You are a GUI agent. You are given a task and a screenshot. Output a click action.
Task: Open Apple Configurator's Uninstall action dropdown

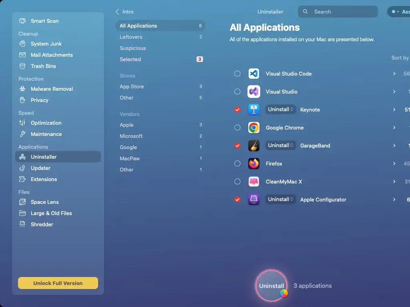(280, 199)
